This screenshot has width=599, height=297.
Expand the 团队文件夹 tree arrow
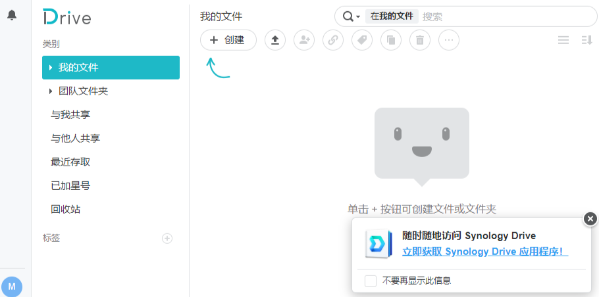(51, 91)
